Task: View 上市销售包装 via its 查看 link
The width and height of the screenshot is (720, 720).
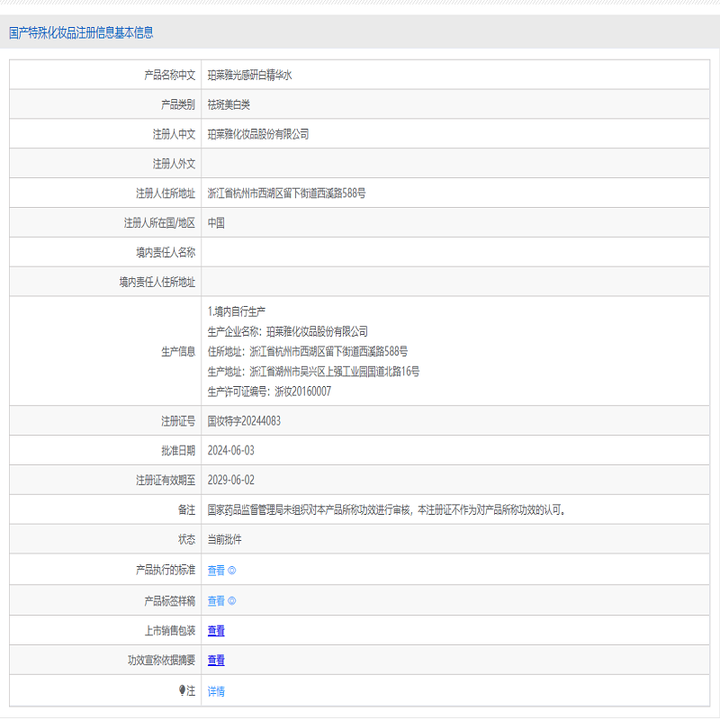Action: tap(216, 631)
